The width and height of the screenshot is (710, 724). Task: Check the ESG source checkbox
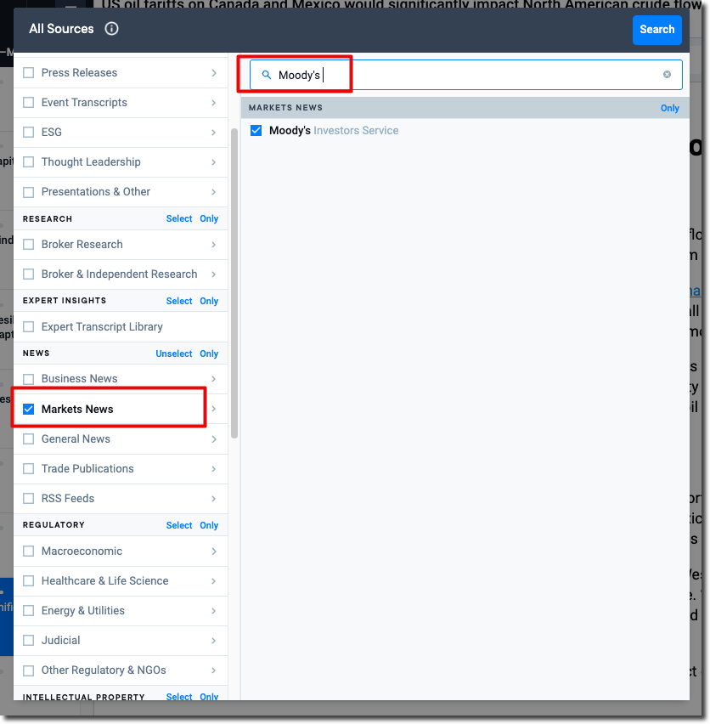(x=29, y=133)
